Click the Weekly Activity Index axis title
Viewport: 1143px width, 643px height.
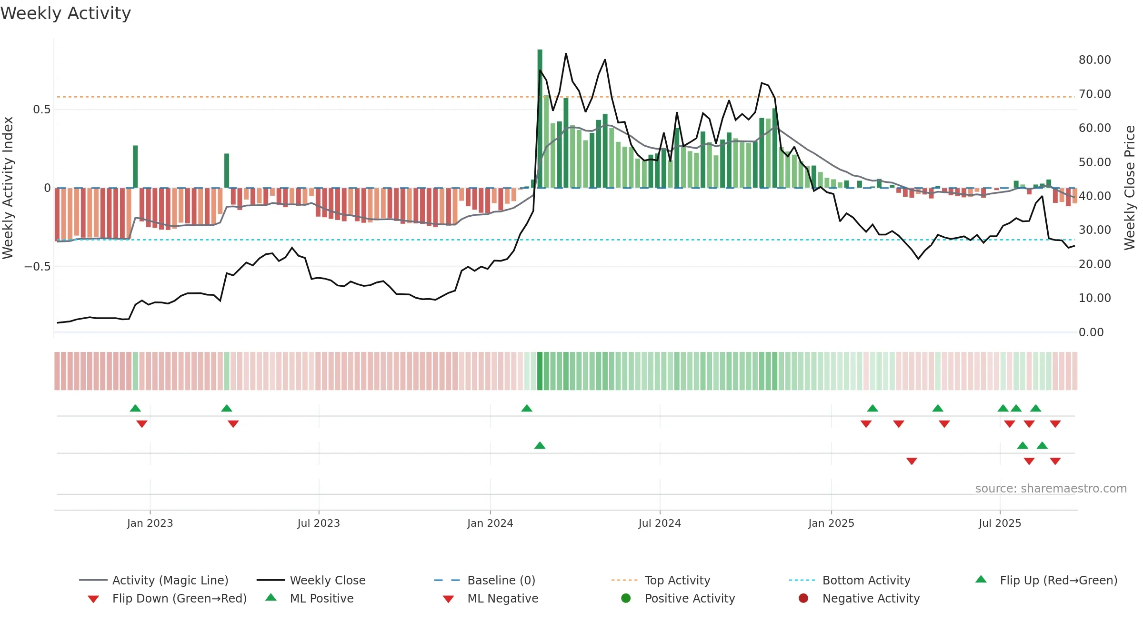[x=8, y=188]
